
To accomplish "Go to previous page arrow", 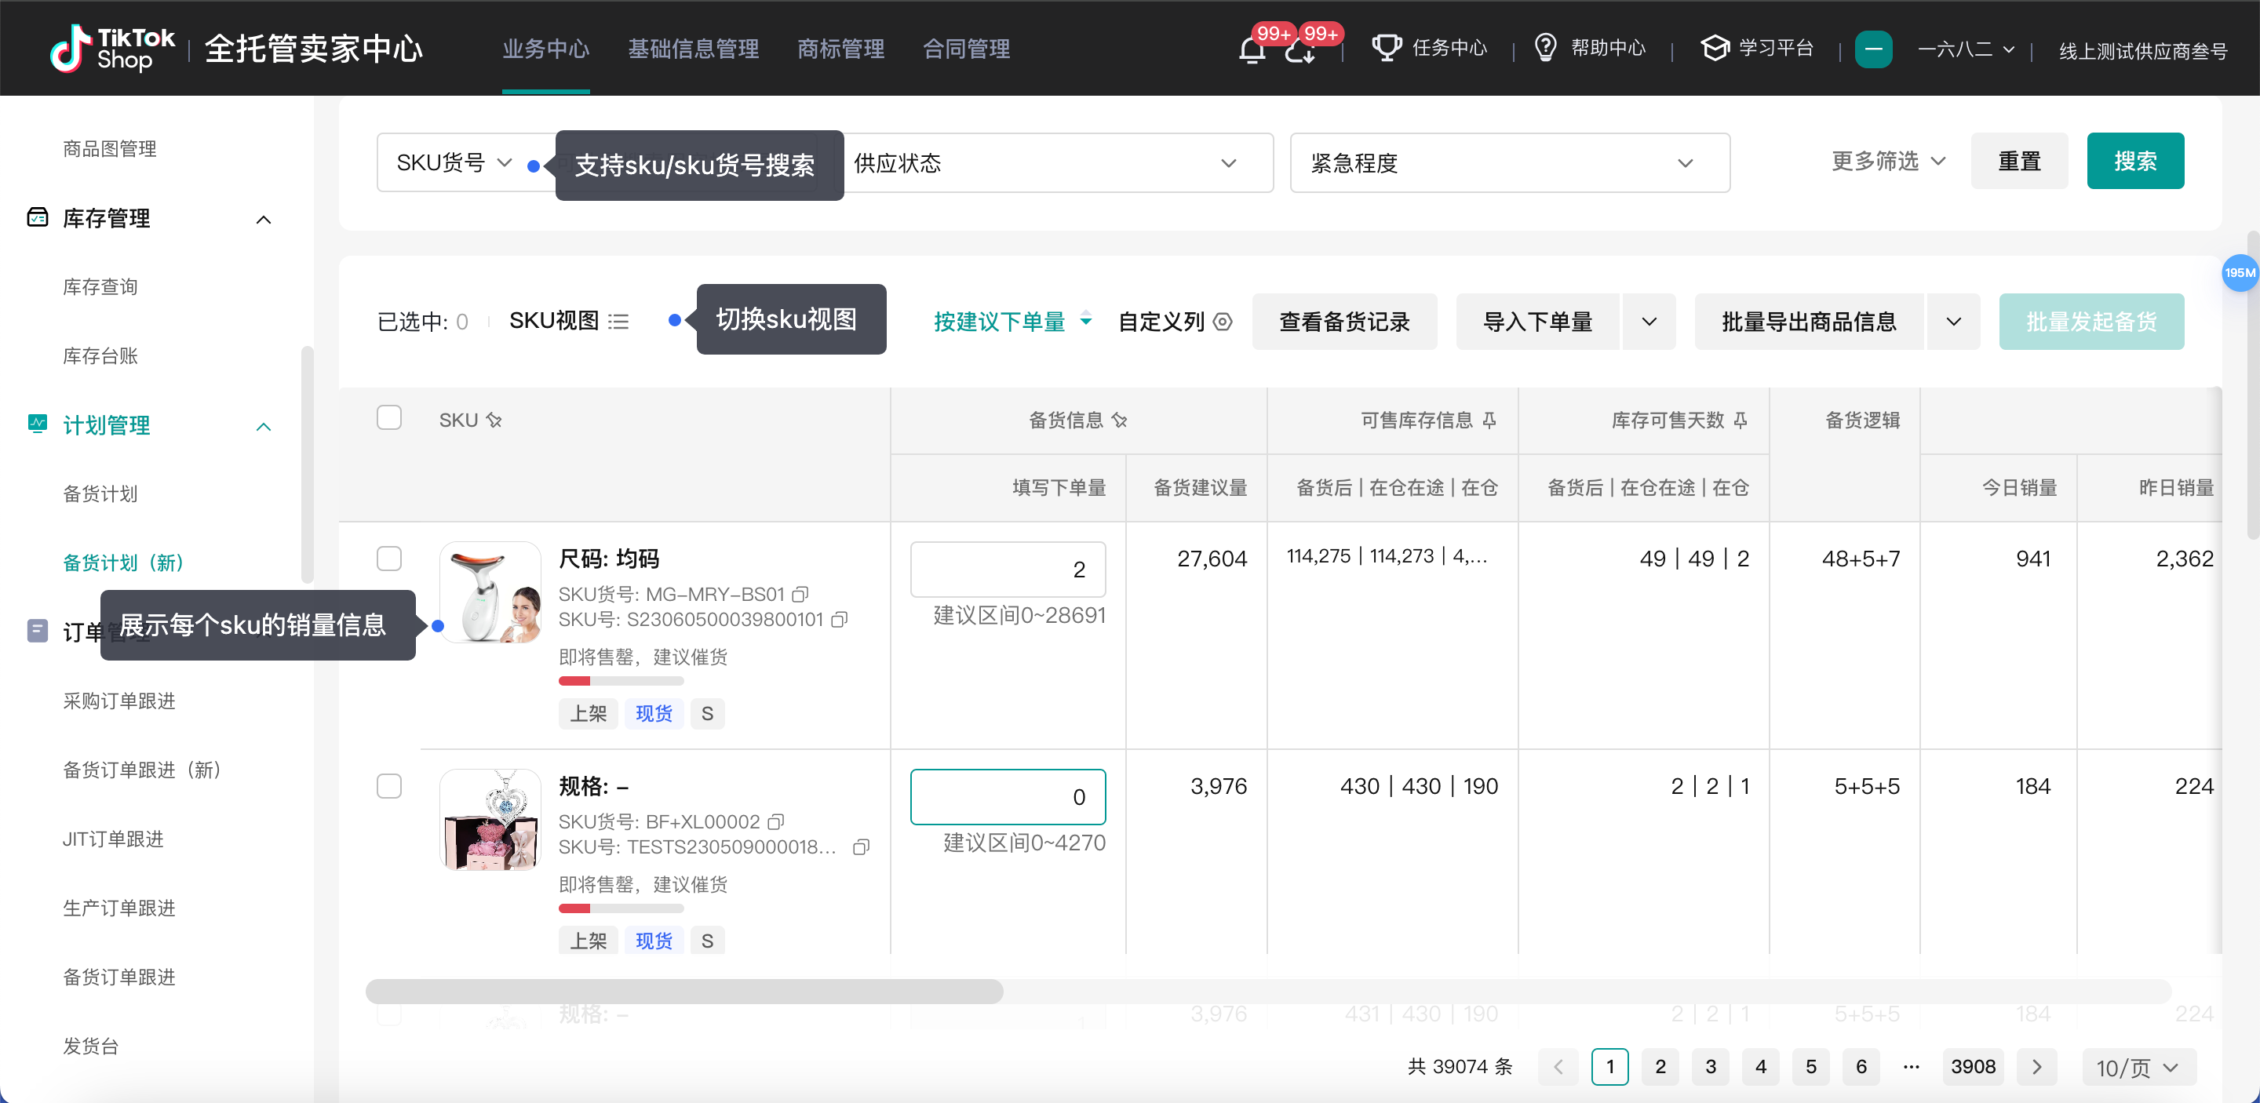I will tap(1558, 1066).
